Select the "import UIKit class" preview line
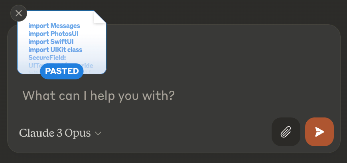The image size is (347, 163). click(x=55, y=50)
